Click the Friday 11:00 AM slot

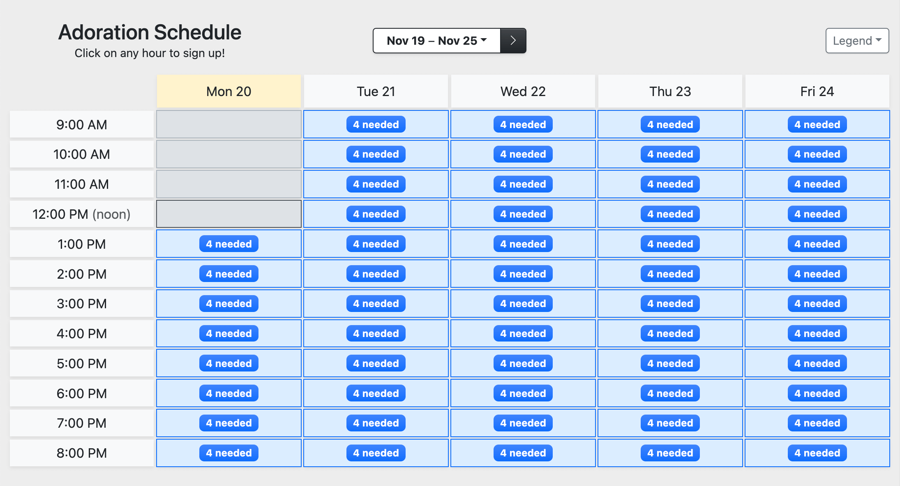[817, 184]
